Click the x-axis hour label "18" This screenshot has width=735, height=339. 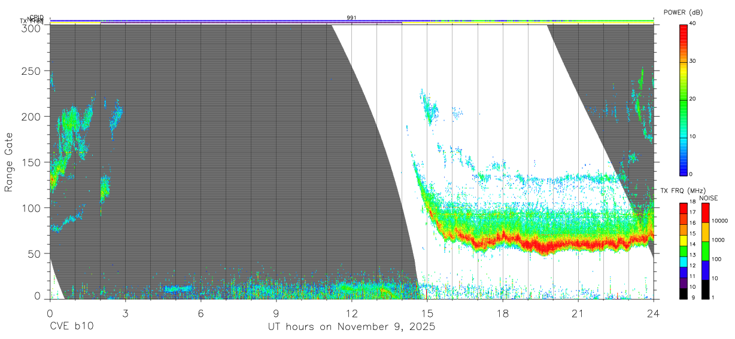(x=502, y=313)
